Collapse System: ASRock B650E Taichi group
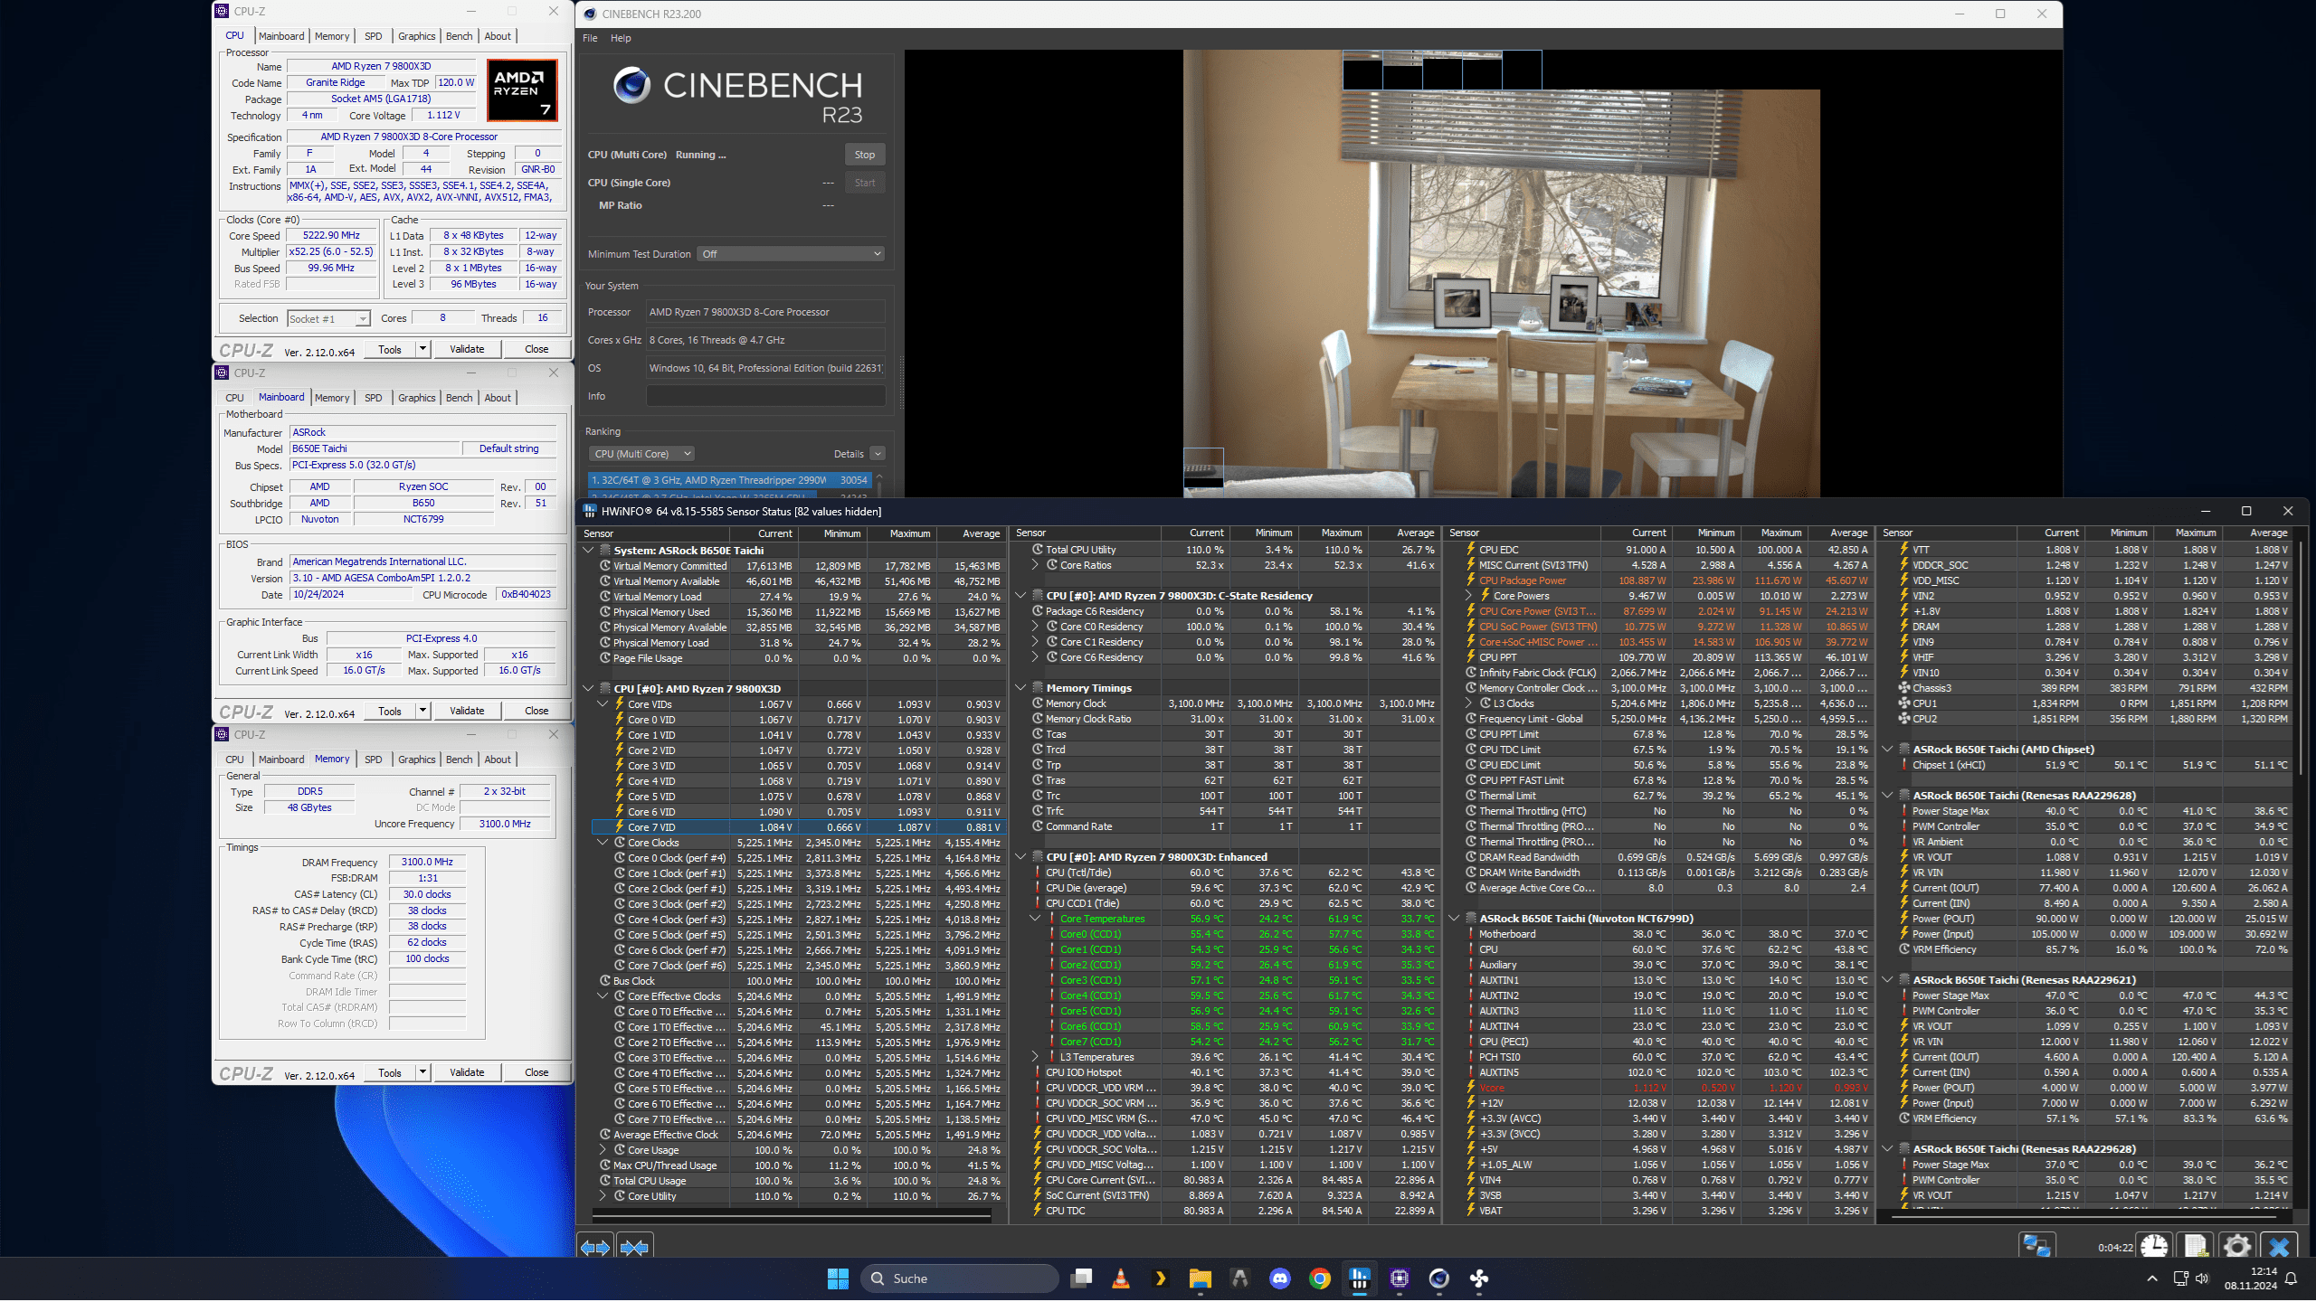The width and height of the screenshot is (2316, 1302). pyautogui.click(x=588, y=550)
